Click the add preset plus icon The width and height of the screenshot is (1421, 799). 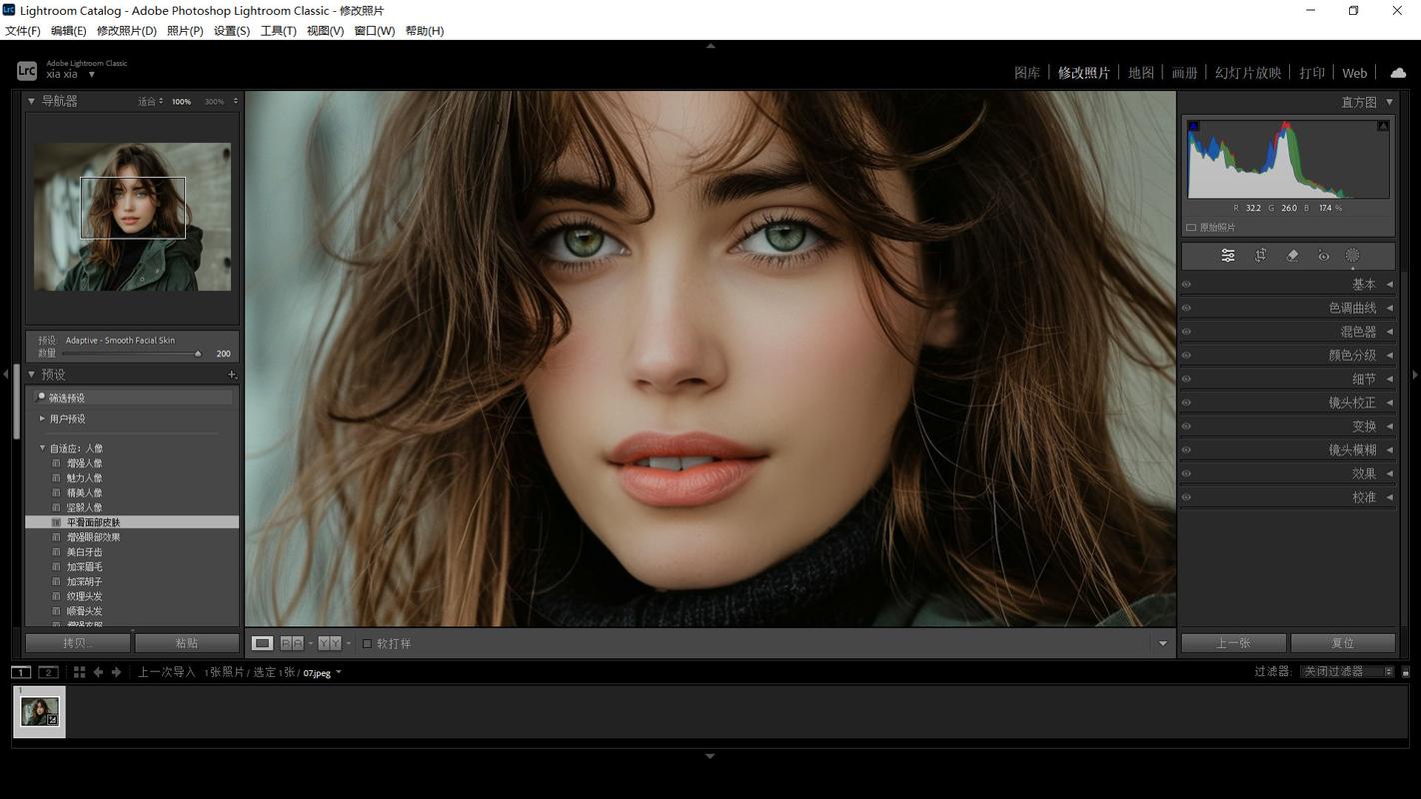pos(232,375)
